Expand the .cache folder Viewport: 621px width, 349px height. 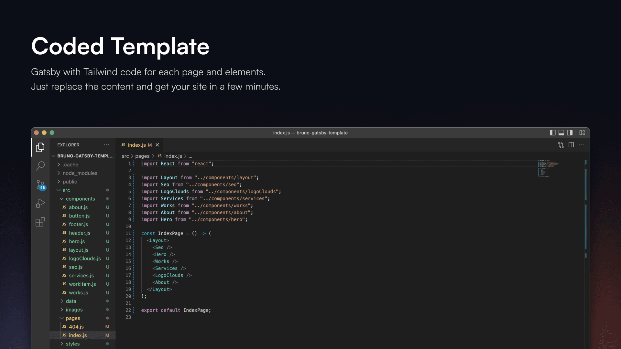[83, 165]
